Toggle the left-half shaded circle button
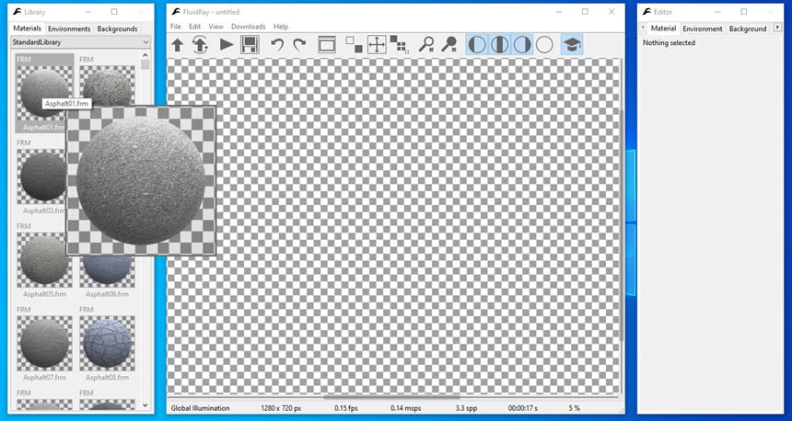The width and height of the screenshot is (792, 421). click(477, 45)
